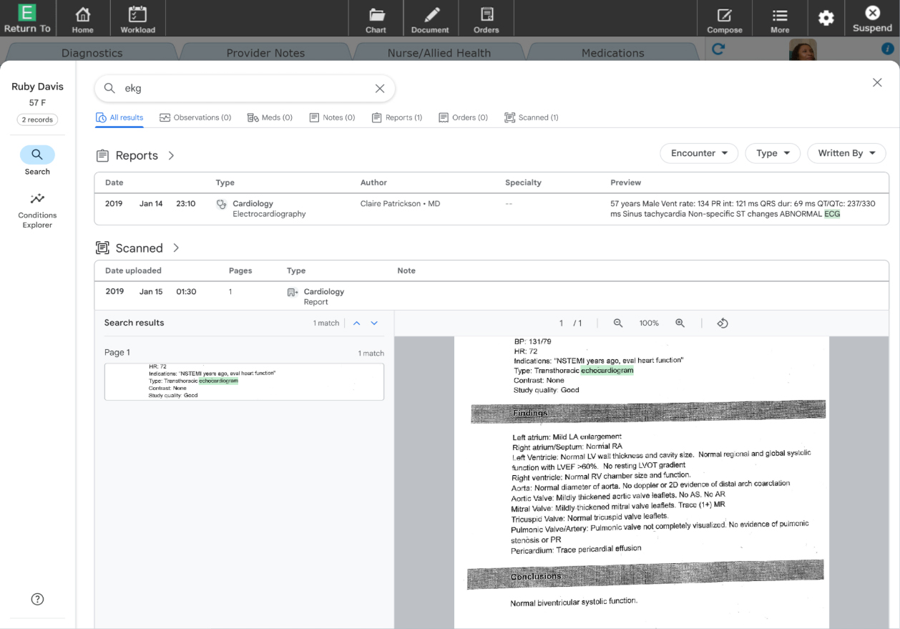Click the refresh icon beside Medications tab
This screenshot has width=900, height=629.
point(719,49)
